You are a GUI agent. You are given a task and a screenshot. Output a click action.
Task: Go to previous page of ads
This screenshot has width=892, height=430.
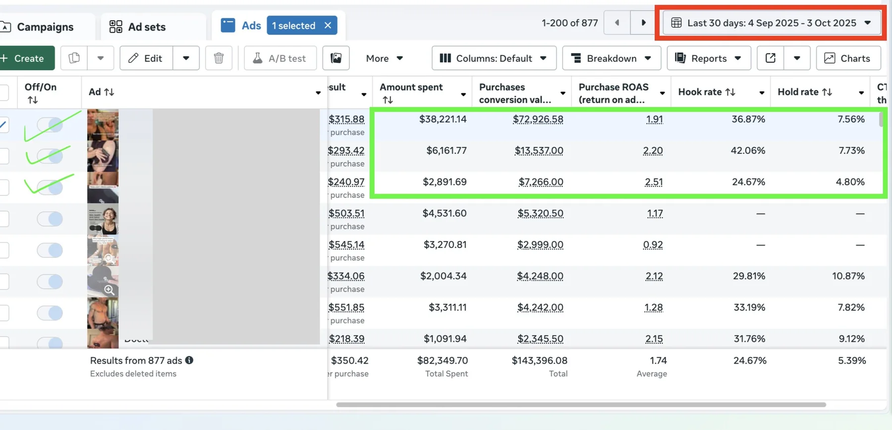click(x=617, y=23)
